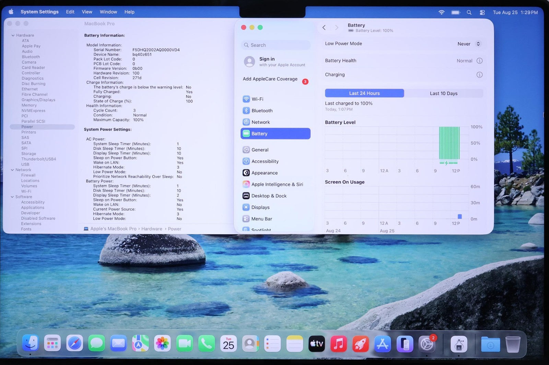
Task: Open the App Store from the Dock
Action: pos(382,343)
